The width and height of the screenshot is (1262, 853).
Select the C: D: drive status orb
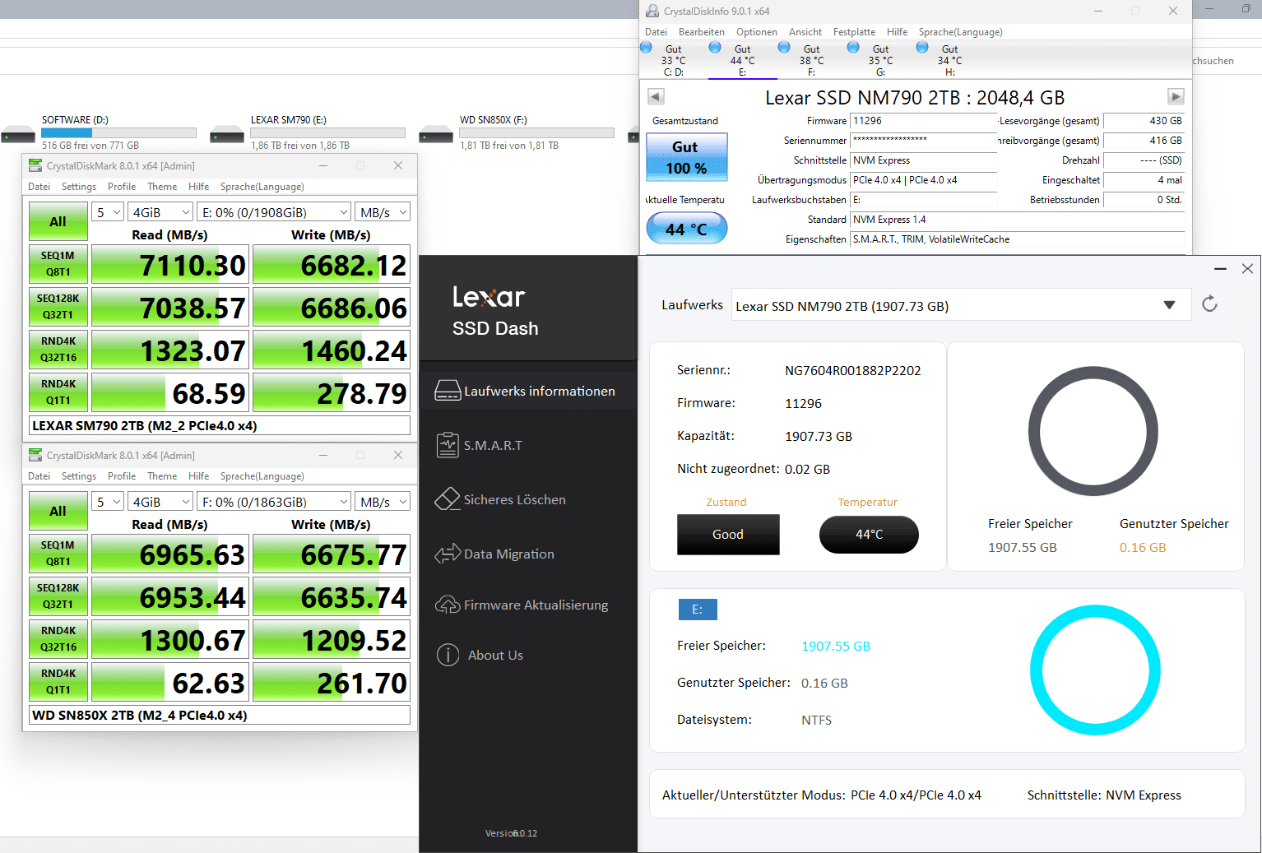coord(646,48)
